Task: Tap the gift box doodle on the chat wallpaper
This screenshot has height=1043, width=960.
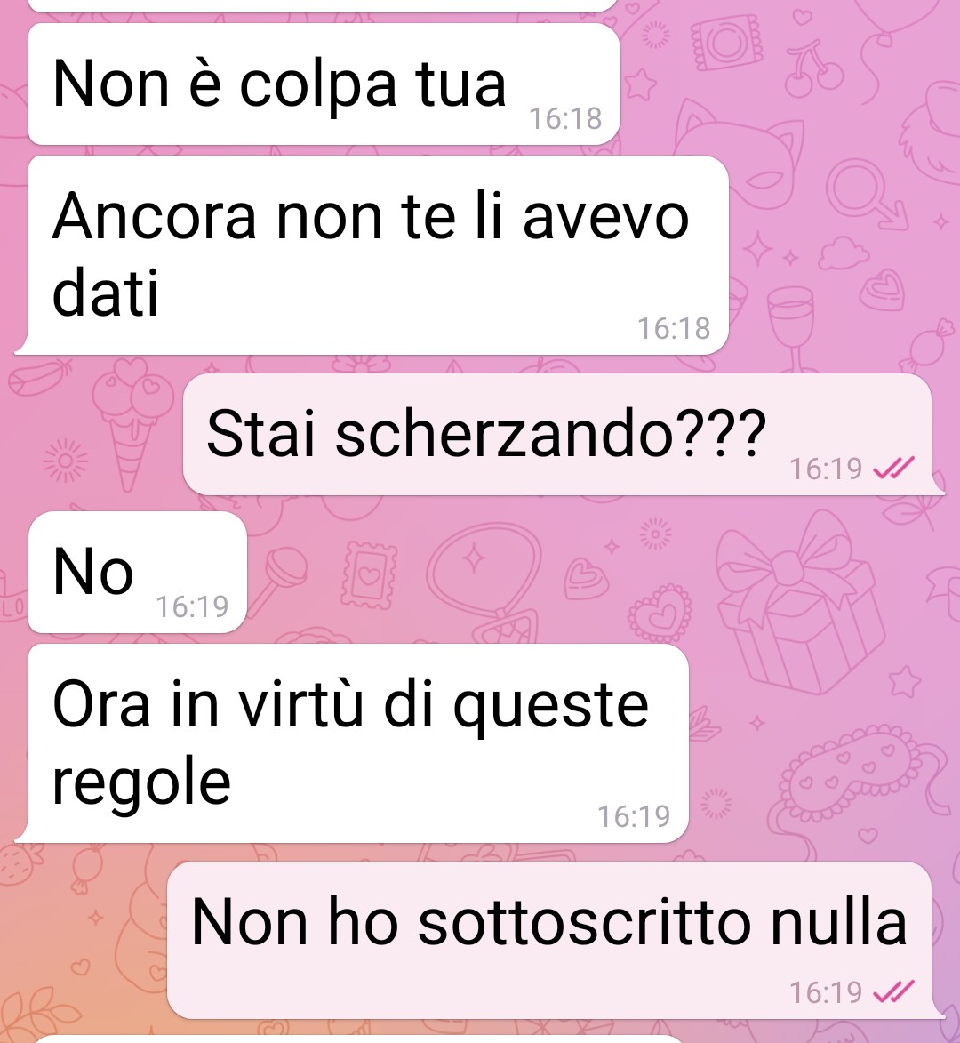Action: click(801, 602)
